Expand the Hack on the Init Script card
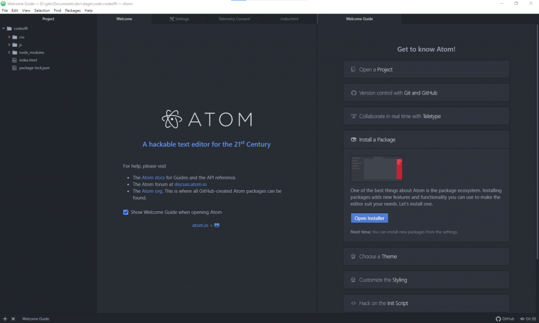This screenshot has width=539, height=323. [x=426, y=303]
